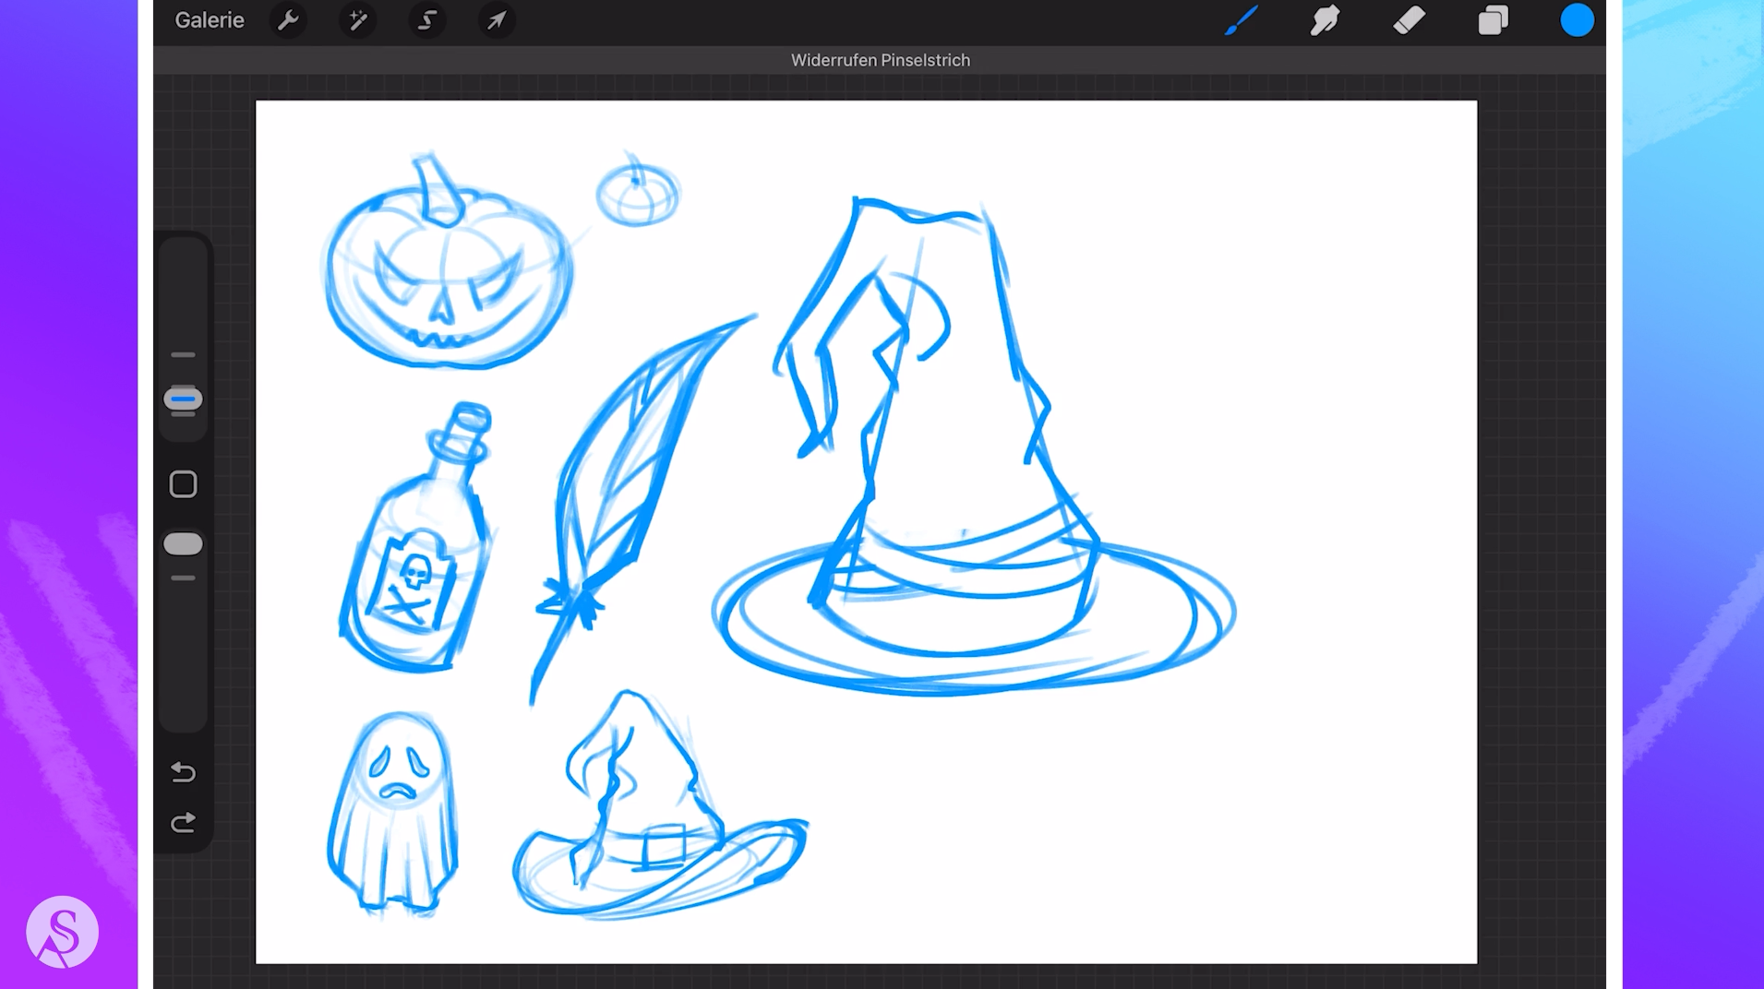Click the round S logo badge
1764x989 pixels.
click(62, 932)
